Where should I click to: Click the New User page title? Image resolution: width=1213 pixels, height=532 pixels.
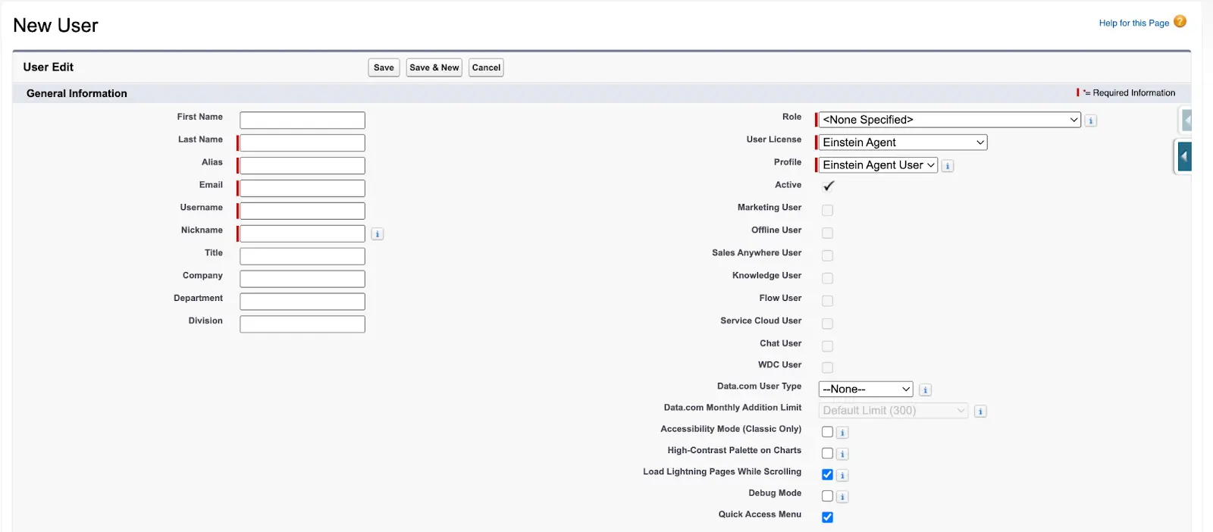(x=55, y=25)
